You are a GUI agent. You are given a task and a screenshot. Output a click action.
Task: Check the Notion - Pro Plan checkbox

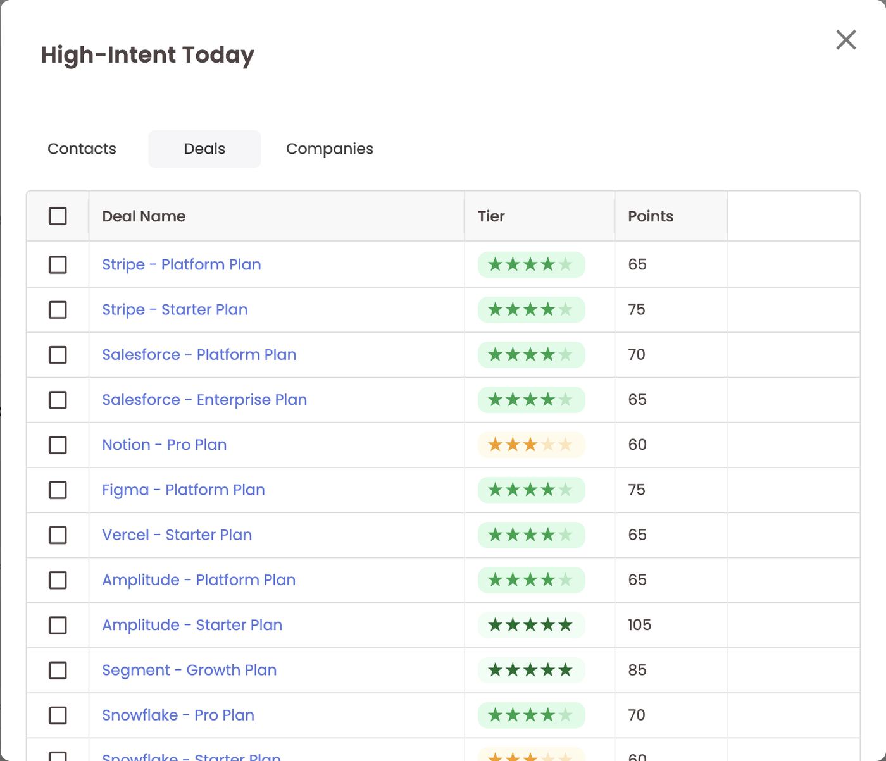tap(58, 445)
